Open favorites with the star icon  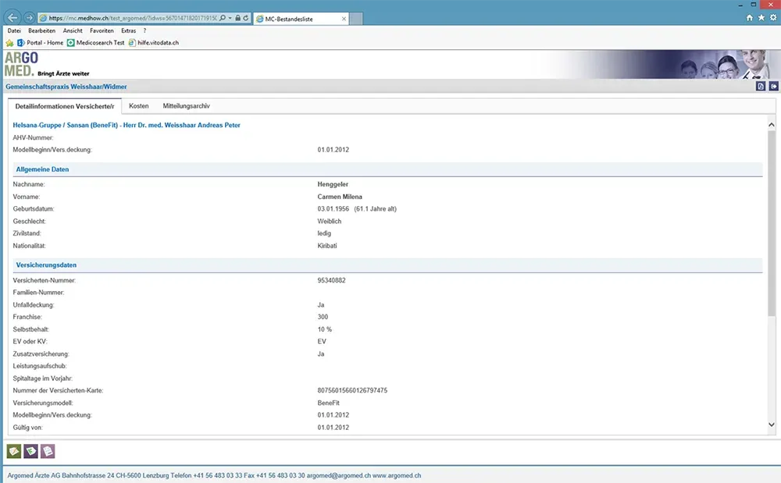tap(761, 17)
